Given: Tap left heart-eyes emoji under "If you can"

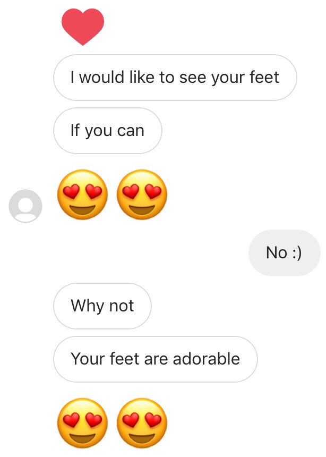Looking at the screenshot, I should [x=82, y=194].
